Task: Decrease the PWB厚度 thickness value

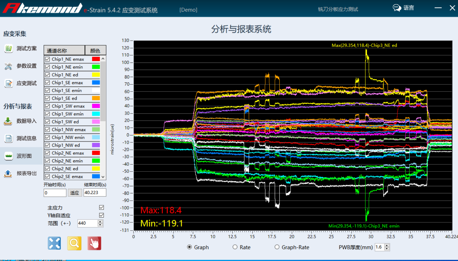Action: point(387,249)
